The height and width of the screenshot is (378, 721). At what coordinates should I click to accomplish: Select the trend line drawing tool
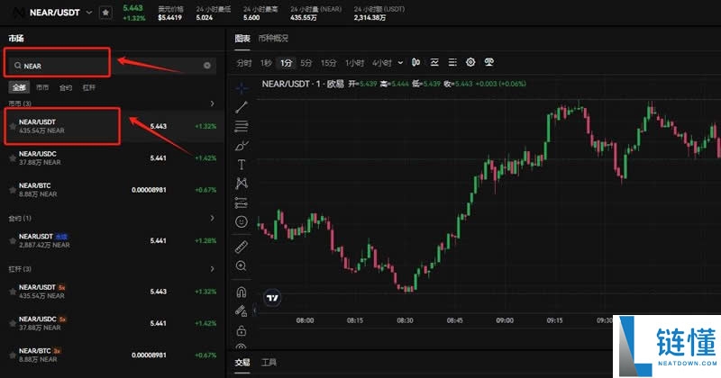tap(242, 107)
